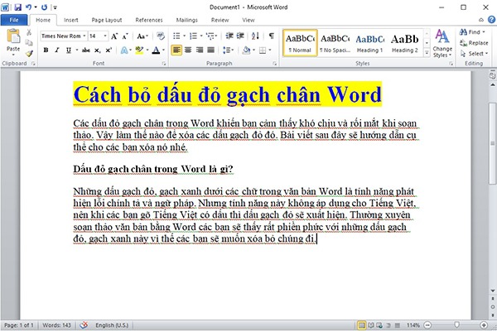This screenshot has height=331, width=497.
Task: Toggle Italic formatting
Action: click(57, 50)
